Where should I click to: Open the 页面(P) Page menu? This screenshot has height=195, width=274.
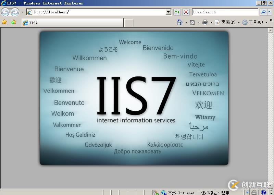pyautogui.click(x=228, y=22)
